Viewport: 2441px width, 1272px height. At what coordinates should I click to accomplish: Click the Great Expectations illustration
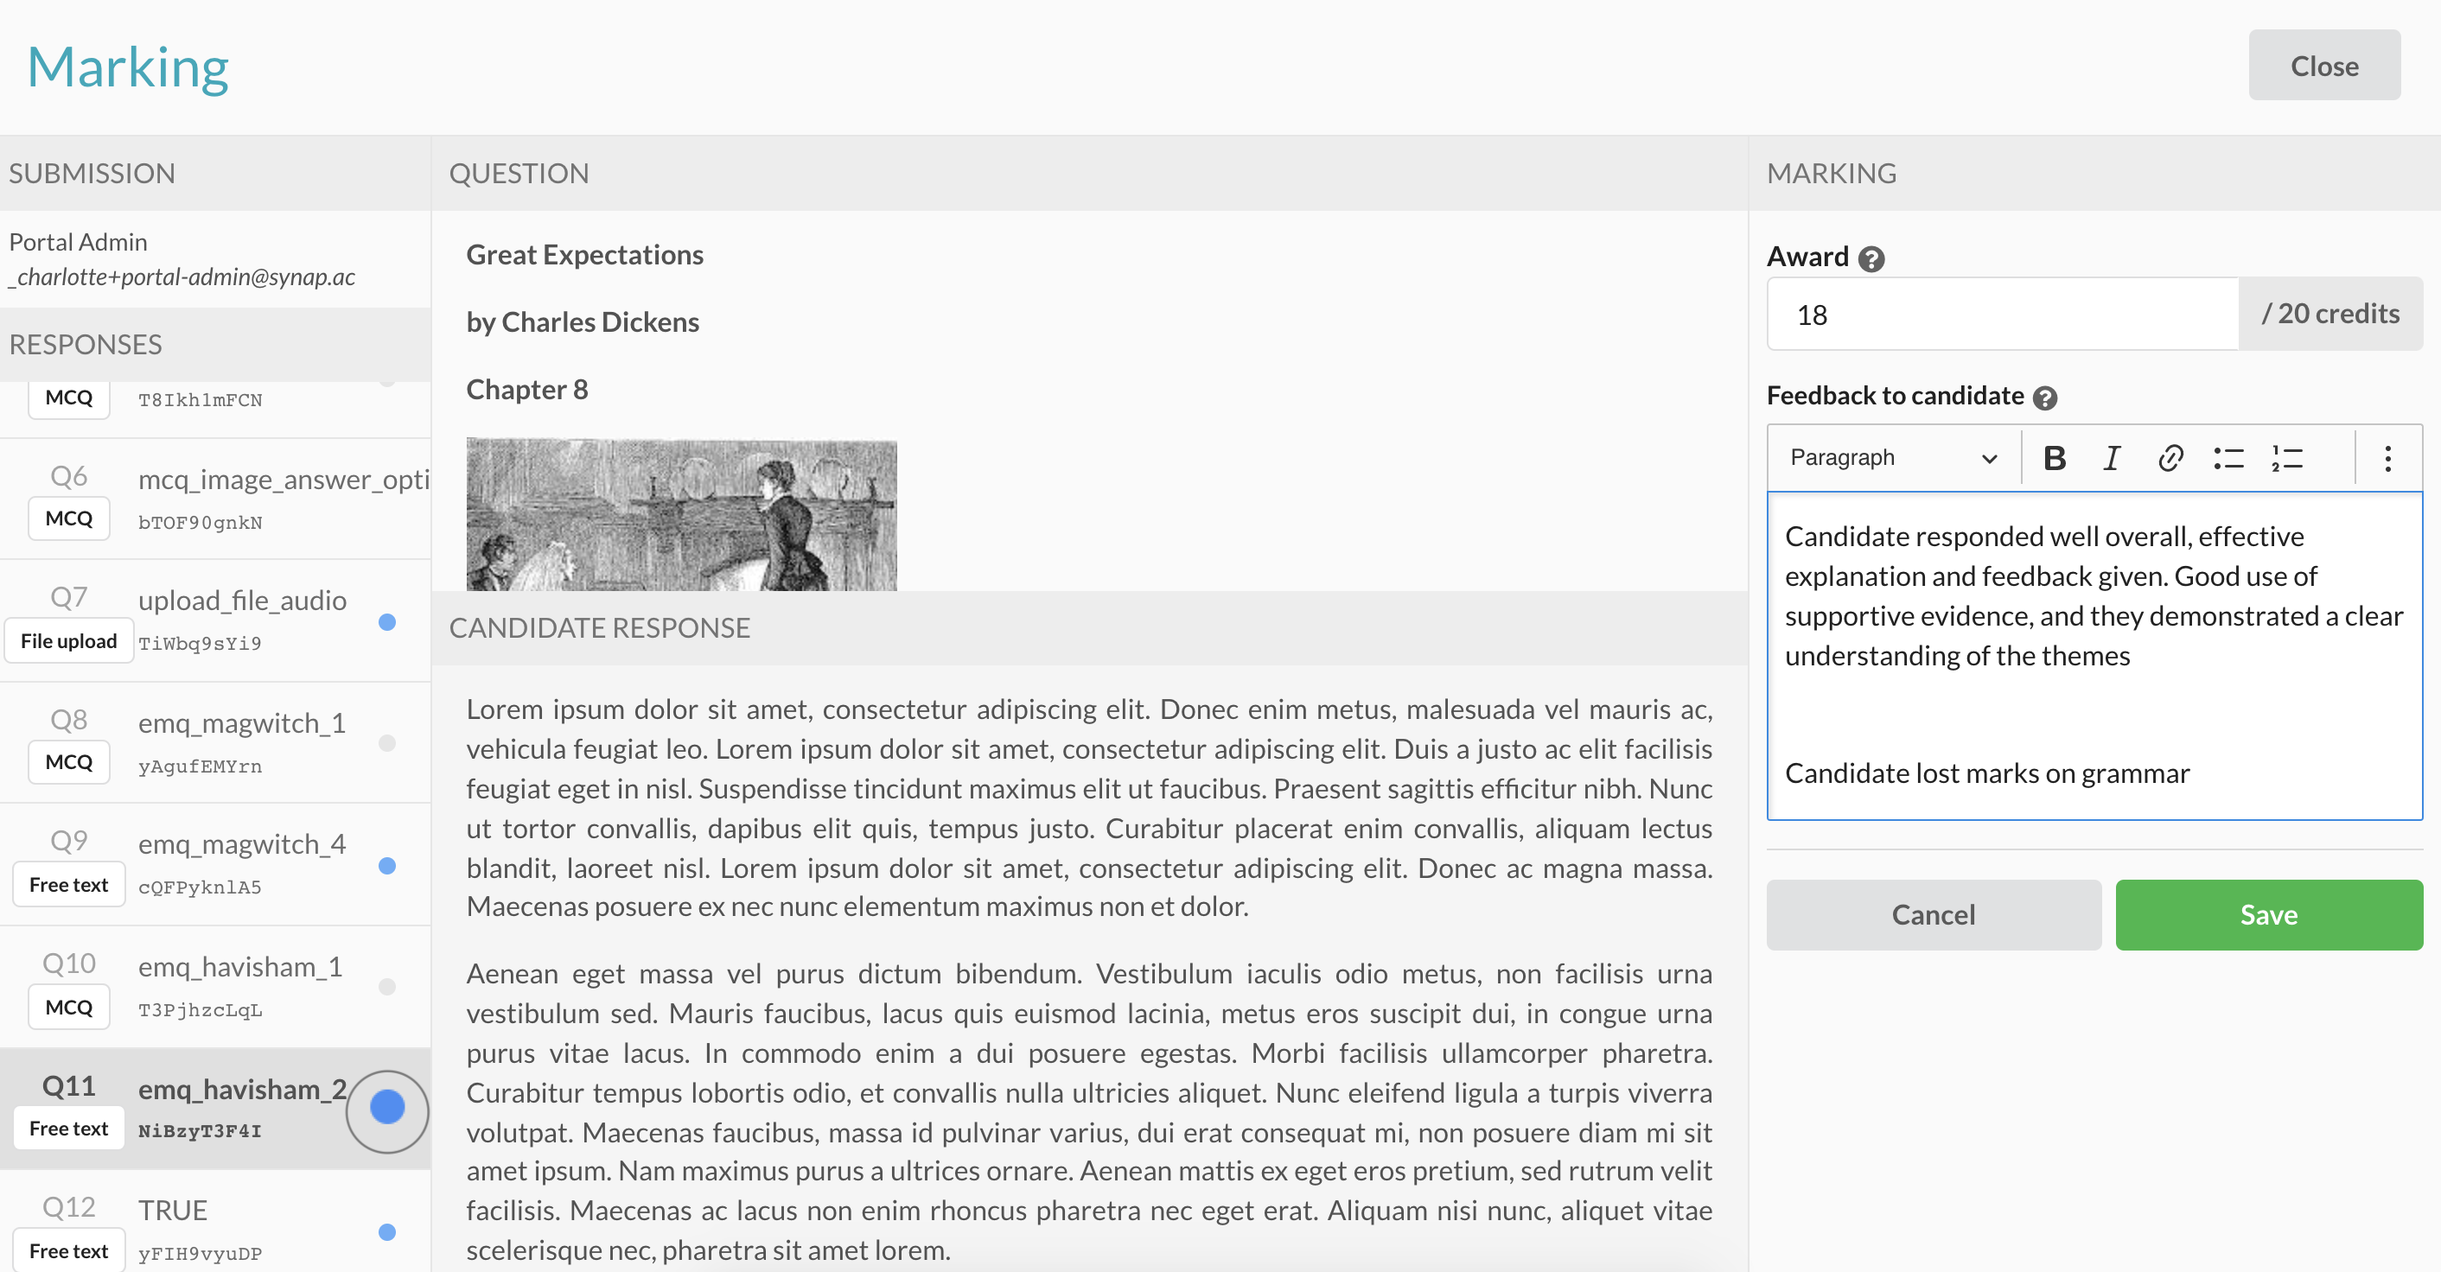pyautogui.click(x=681, y=514)
